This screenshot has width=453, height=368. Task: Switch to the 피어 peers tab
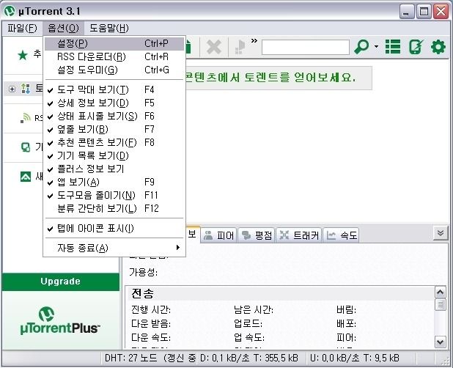click(218, 235)
